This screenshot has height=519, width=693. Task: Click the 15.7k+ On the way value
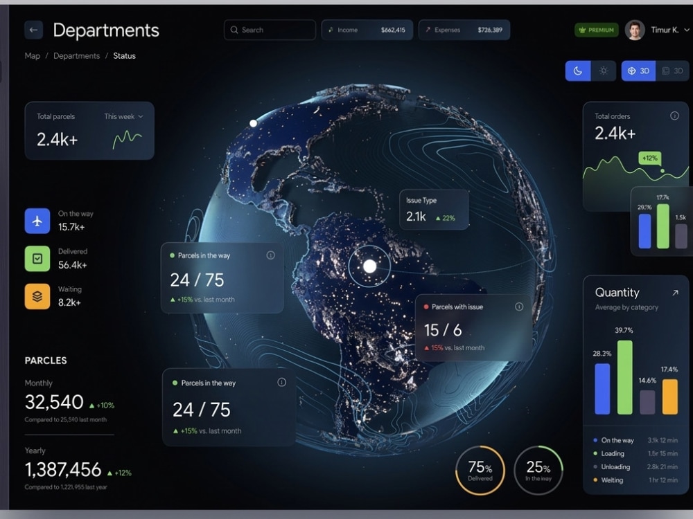tap(71, 227)
